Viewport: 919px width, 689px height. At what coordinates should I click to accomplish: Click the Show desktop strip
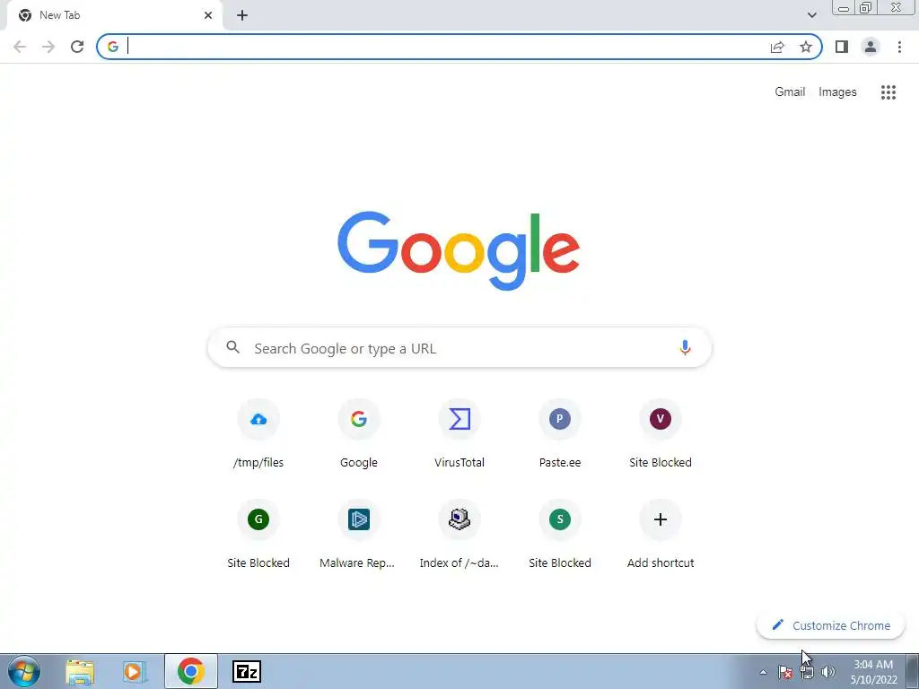tap(913, 671)
